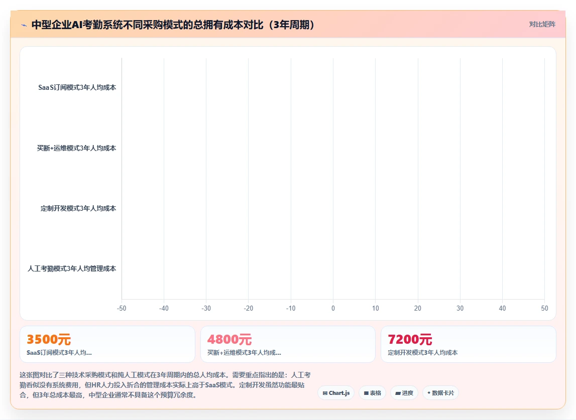Click the 7200元 value text
576x420 pixels.
pos(410,339)
